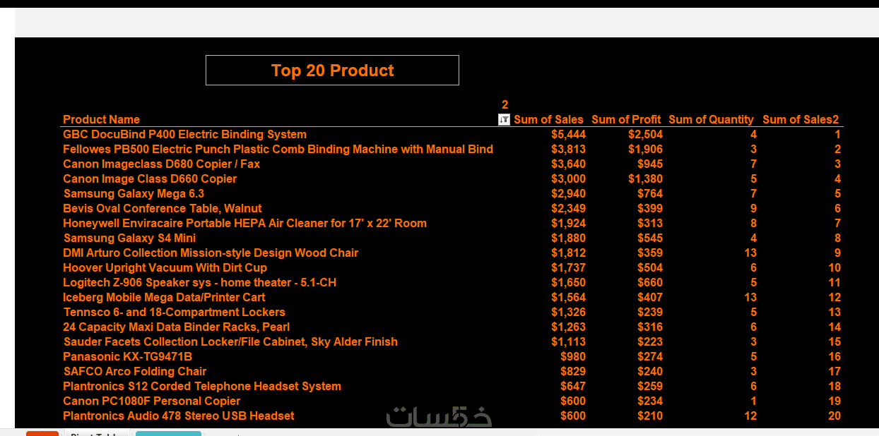Click the $3,000 sales value

tap(568, 179)
